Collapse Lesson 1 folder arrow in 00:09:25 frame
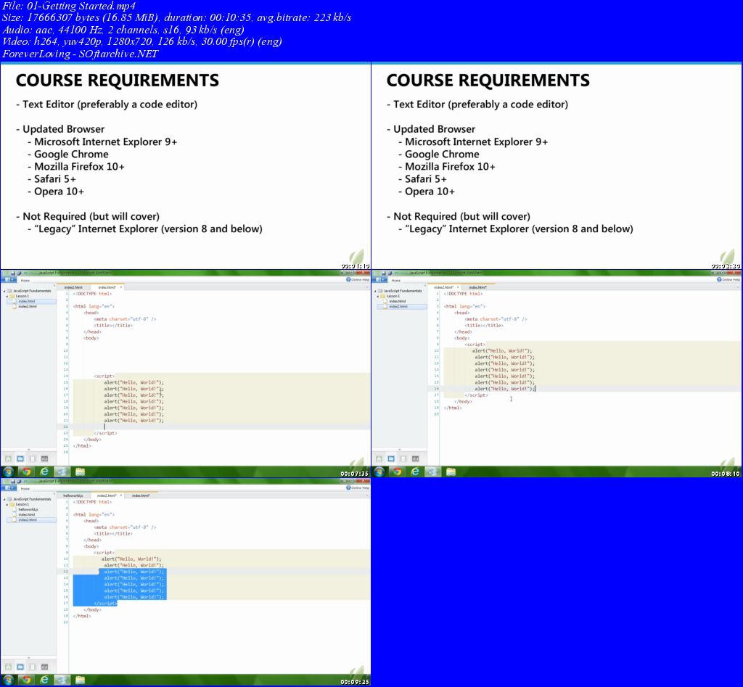This screenshot has height=687, width=743. click(x=7, y=504)
